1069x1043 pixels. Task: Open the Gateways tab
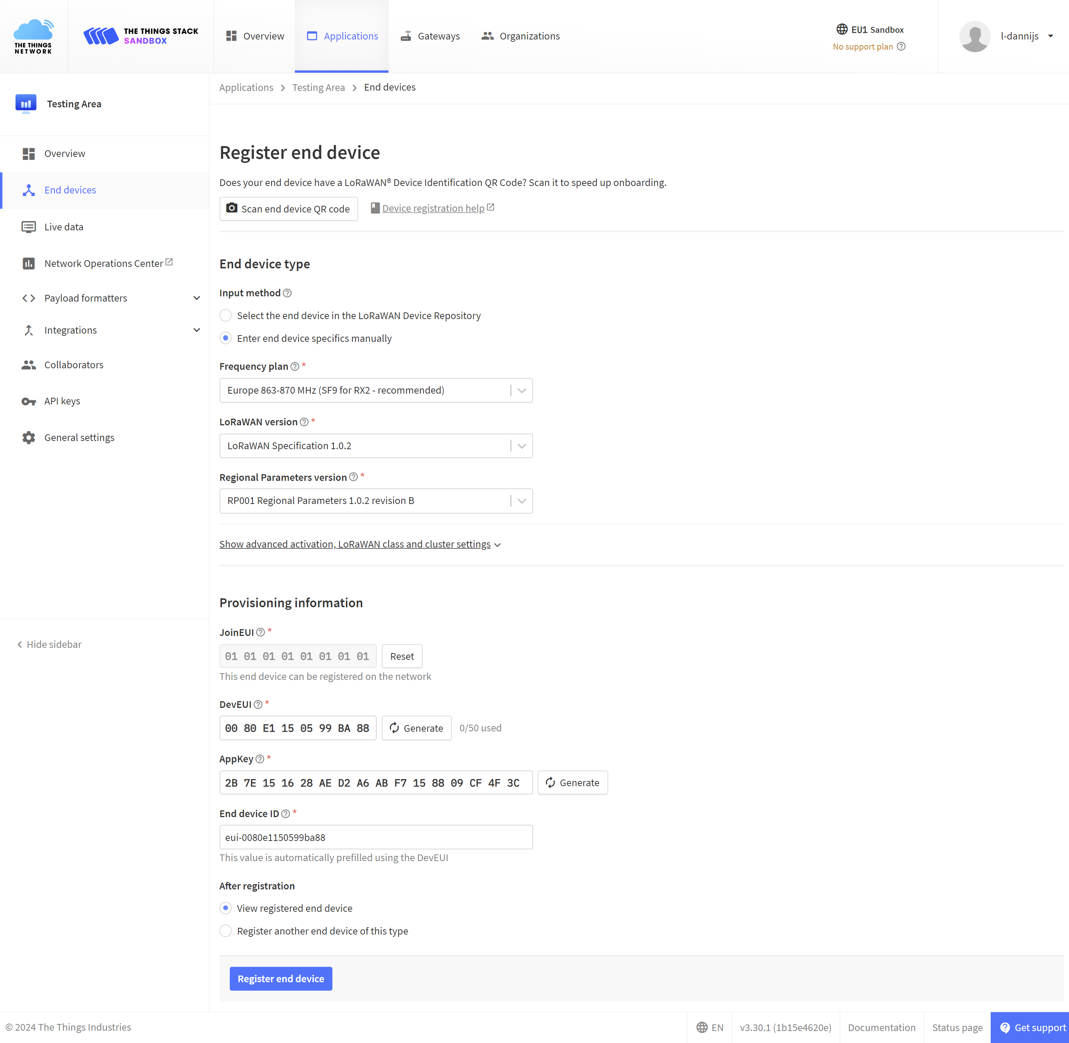(x=429, y=36)
